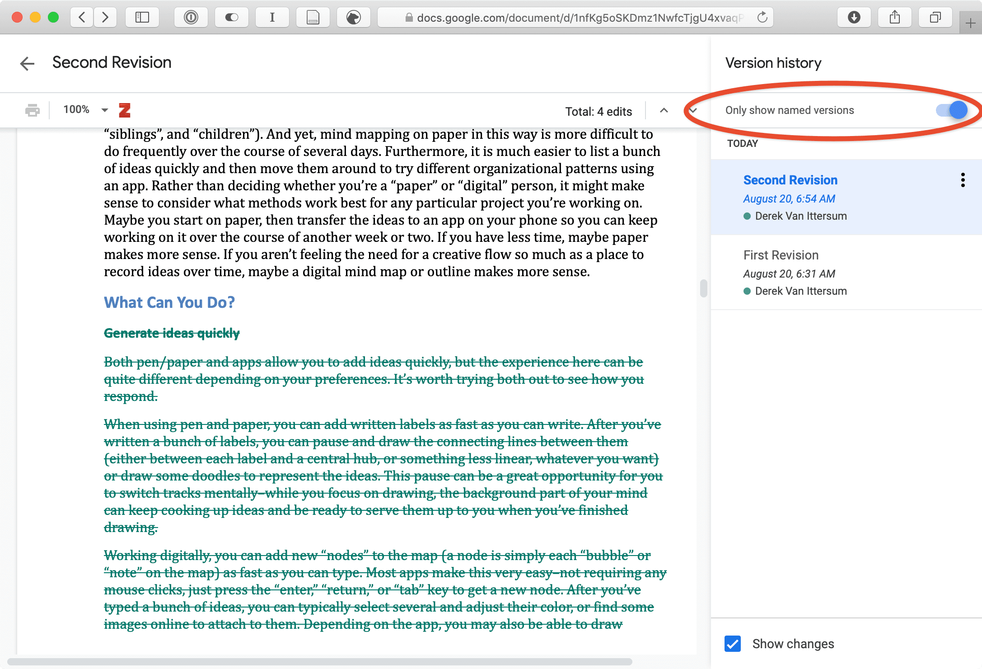Click the round globe extension icon
The width and height of the screenshot is (982, 669).
coord(354,17)
